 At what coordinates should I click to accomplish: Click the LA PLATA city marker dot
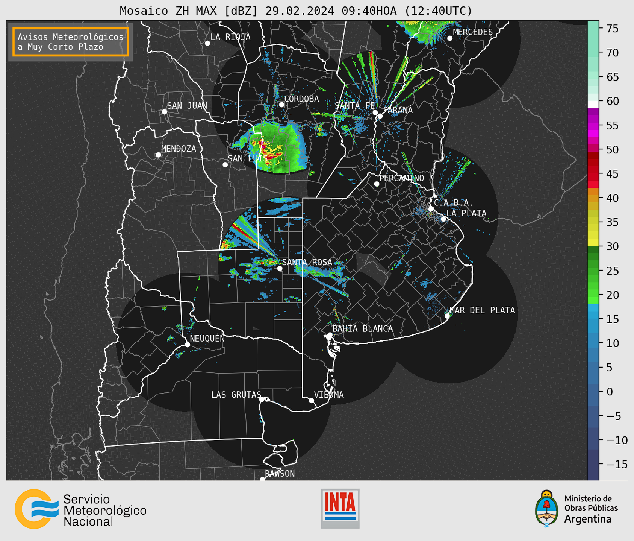coord(443,219)
